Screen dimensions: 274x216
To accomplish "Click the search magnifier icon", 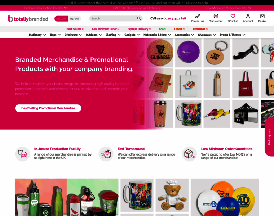I will pos(139,18).
